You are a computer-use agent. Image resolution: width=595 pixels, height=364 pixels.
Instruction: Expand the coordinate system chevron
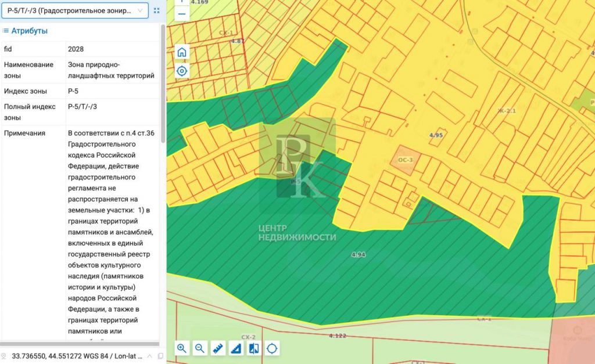click(149, 356)
